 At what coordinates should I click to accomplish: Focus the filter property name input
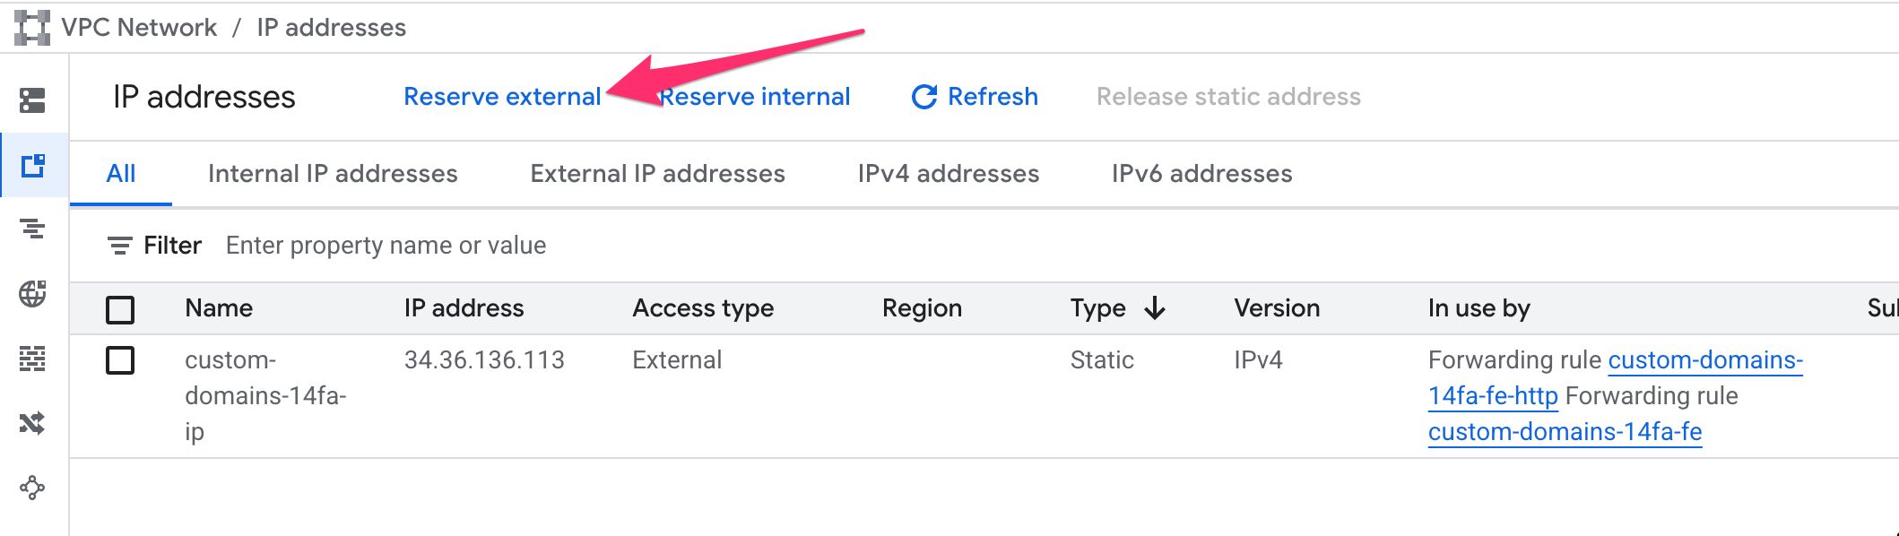386,246
